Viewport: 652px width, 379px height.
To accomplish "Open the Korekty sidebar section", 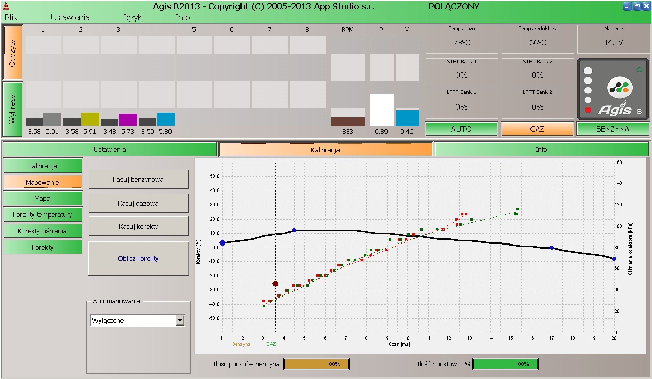I will [42, 247].
